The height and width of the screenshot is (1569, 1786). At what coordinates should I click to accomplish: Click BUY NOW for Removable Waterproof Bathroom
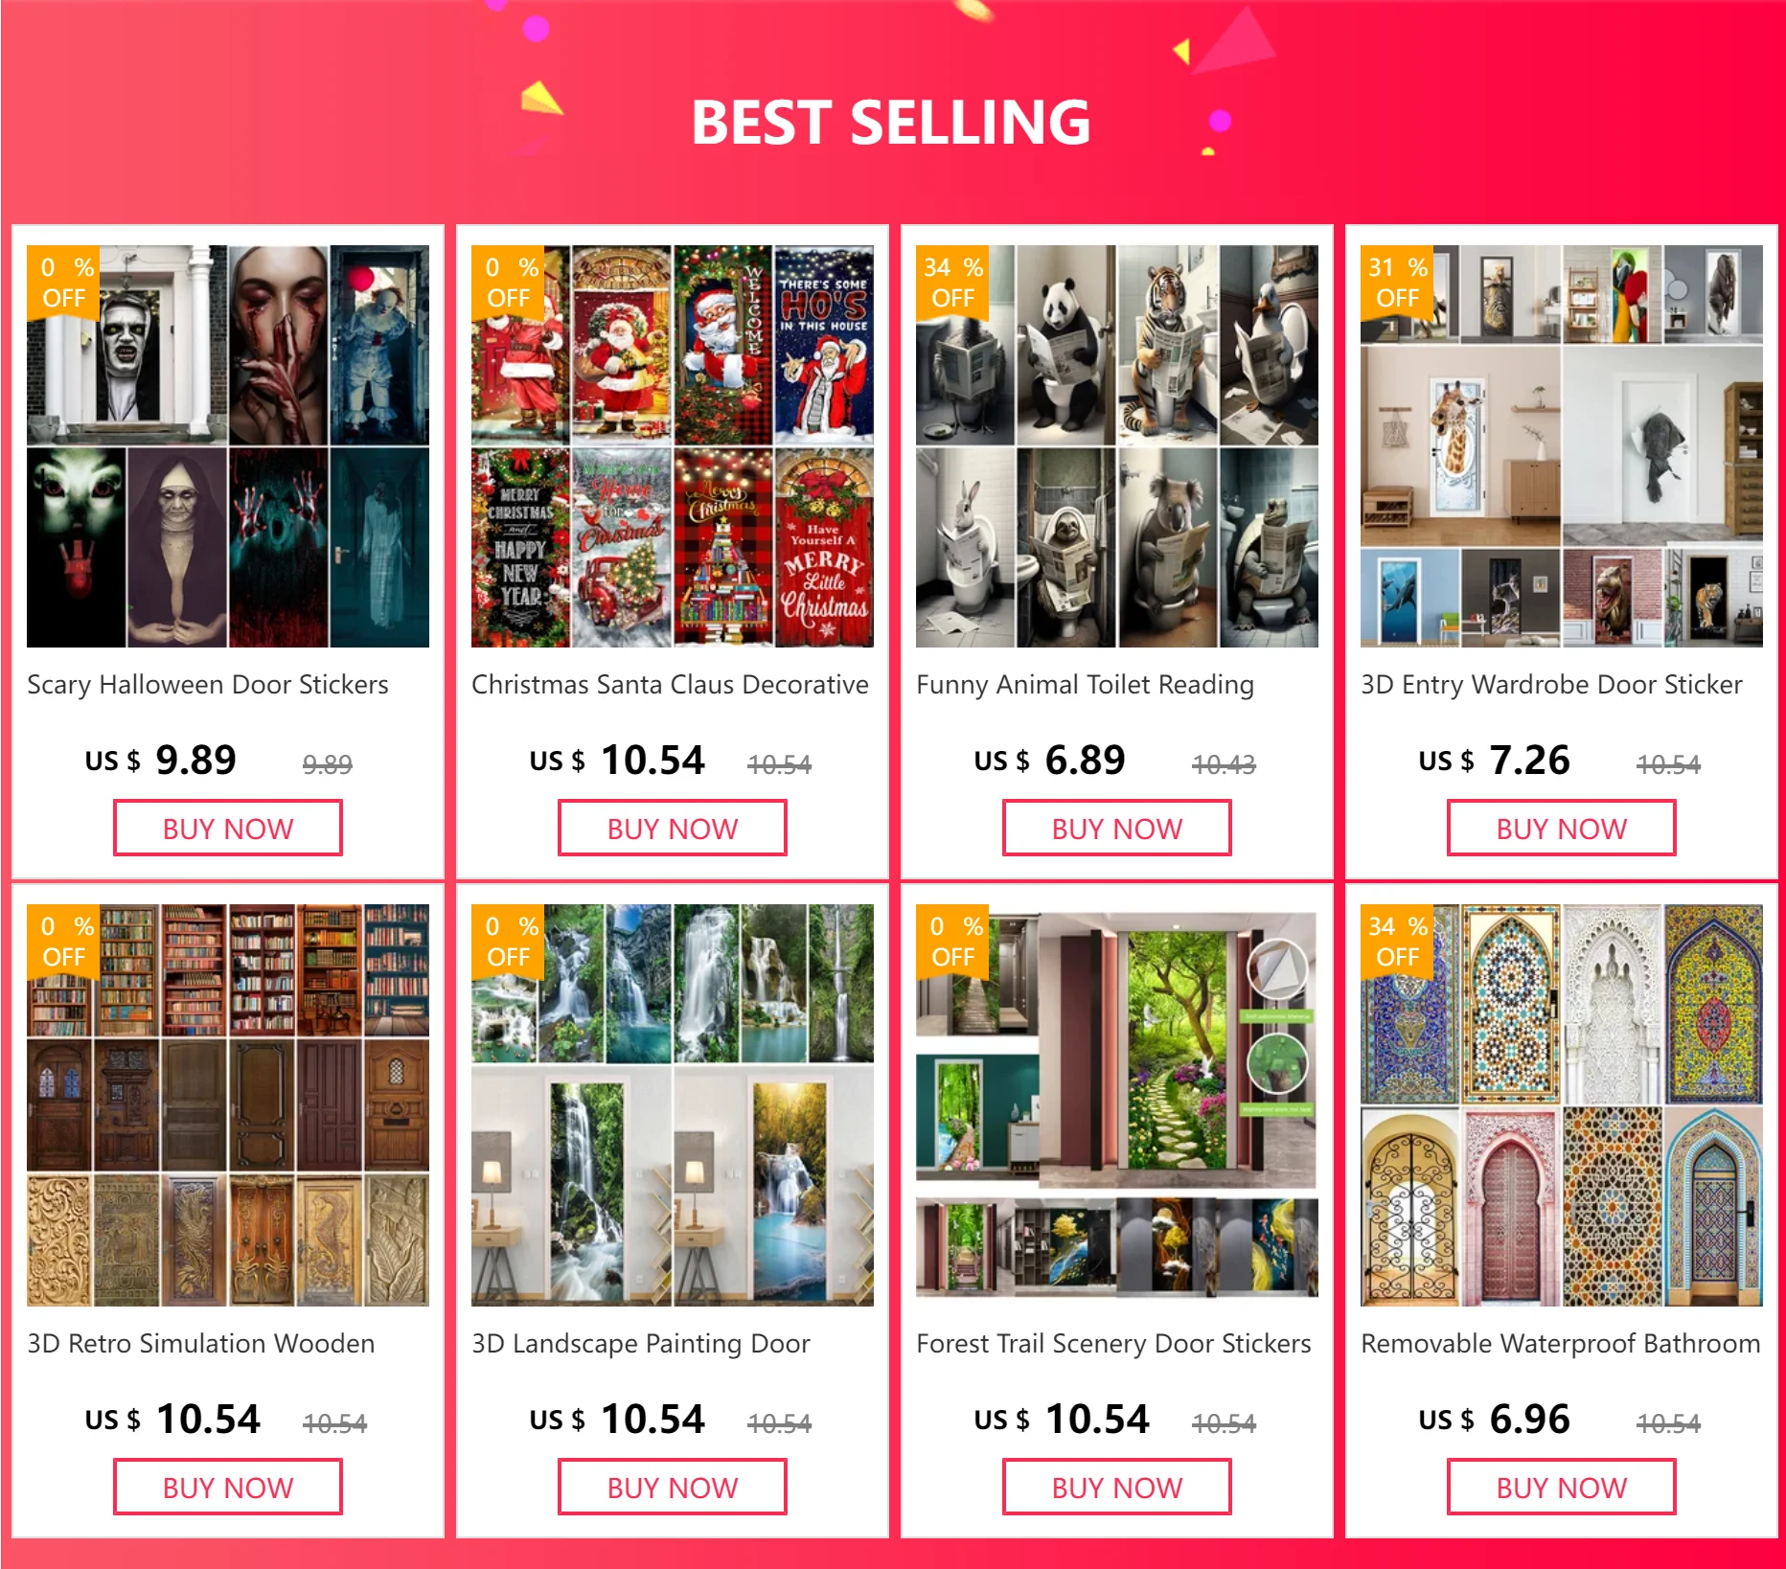click(x=1562, y=1488)
